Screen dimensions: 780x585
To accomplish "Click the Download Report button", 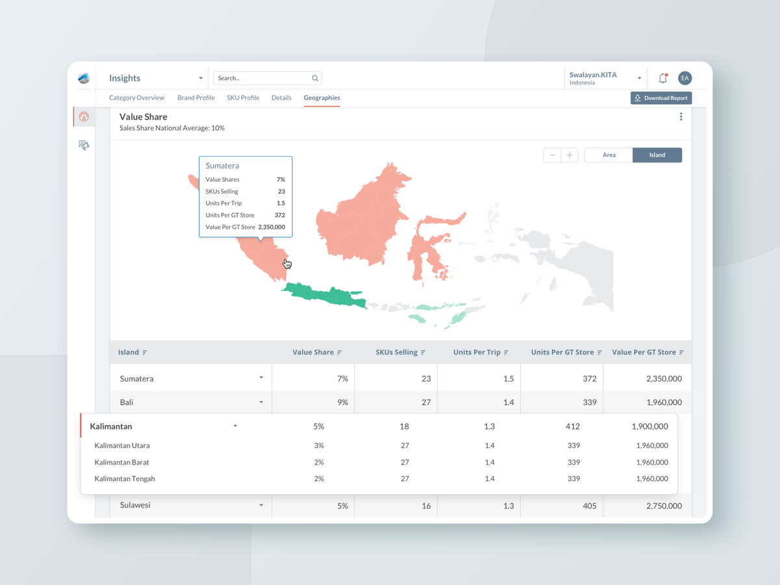I will point(661,98).
